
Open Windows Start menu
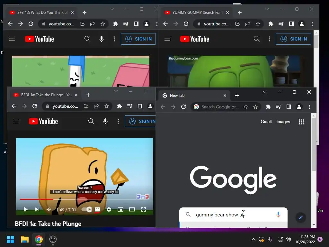pos(10,239)
